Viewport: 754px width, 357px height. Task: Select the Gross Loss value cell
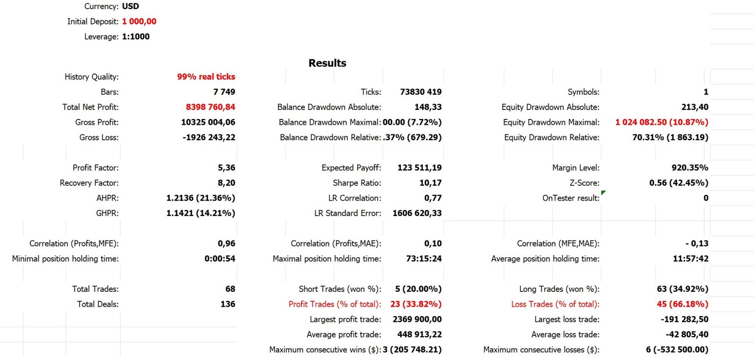click(x=209, y=137)
